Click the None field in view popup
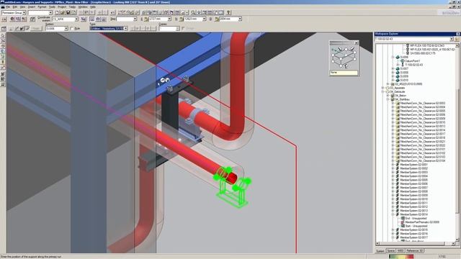This screenshot has height=259, width=461. 344,73
